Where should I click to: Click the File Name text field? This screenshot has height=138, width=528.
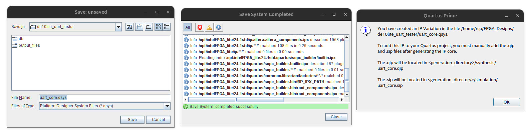(104, 98)
